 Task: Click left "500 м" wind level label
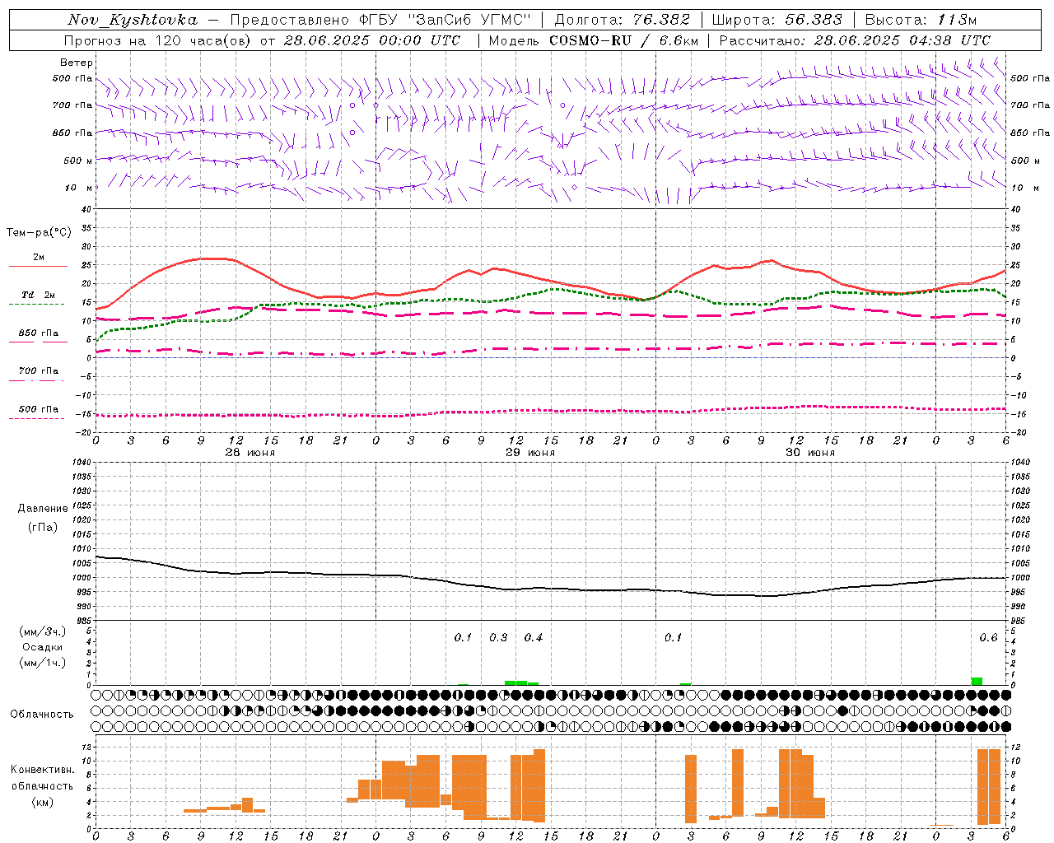(78, 161)
